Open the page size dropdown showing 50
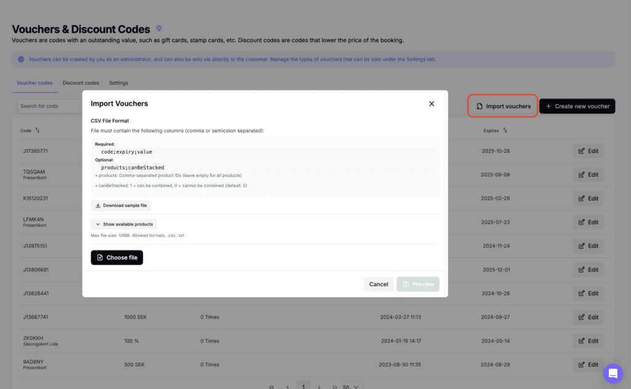 coord(350,387)
